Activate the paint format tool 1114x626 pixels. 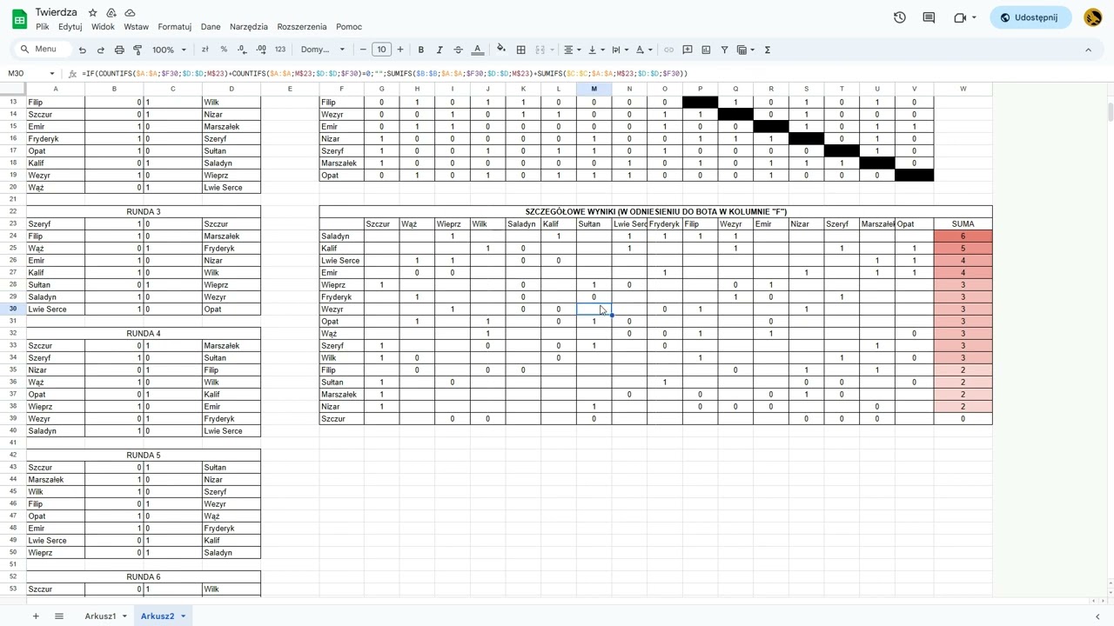coord(138,50)
